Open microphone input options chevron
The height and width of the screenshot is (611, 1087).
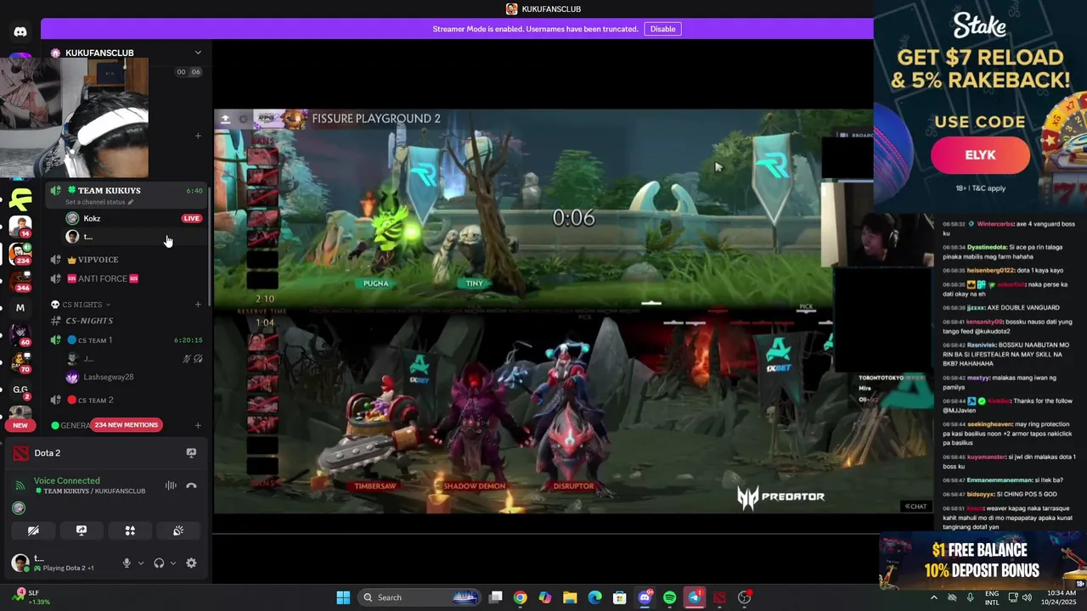click(x=141, y=563)
